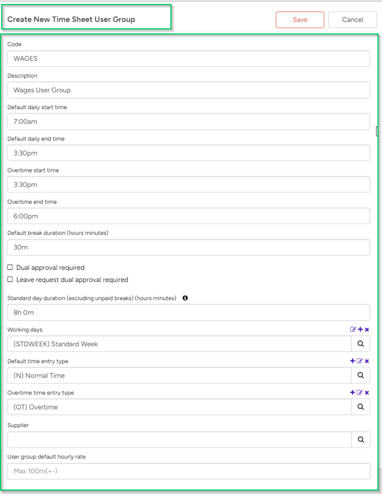Add a new Overtime time entry type
382x494 pixels.
353,392
